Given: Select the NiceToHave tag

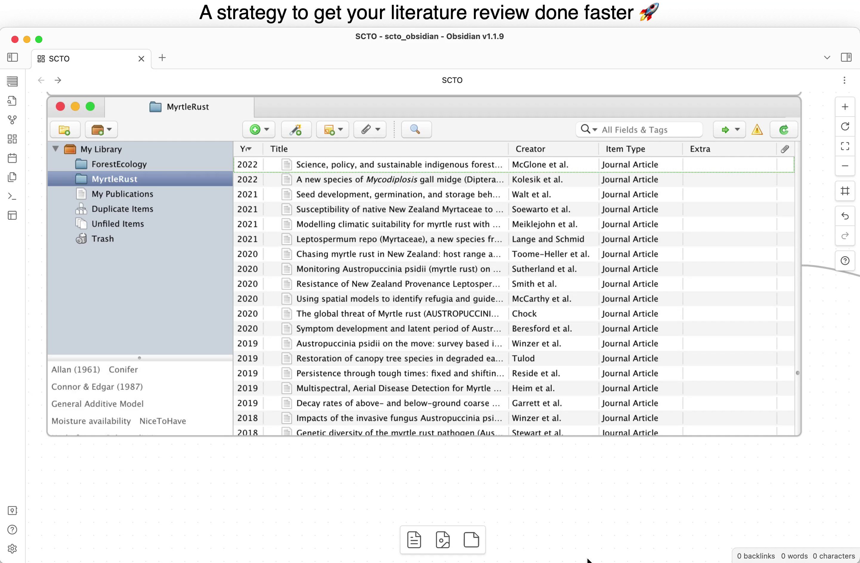Looking at the screenshot, I should point(162,421).
